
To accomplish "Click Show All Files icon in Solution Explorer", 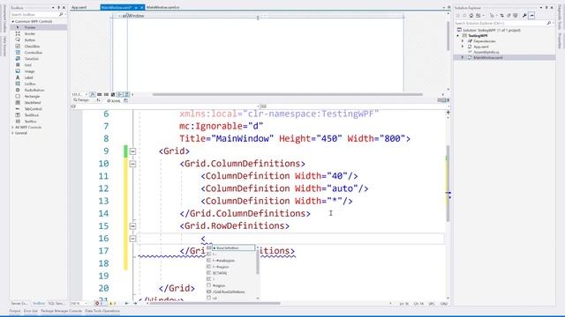I will (516, 16).
